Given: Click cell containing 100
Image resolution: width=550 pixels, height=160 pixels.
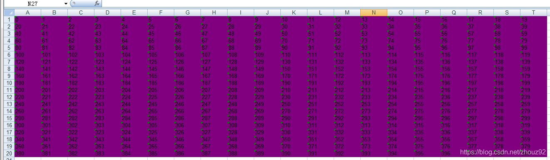Looking at the screenshot, I should pos(27,55).
